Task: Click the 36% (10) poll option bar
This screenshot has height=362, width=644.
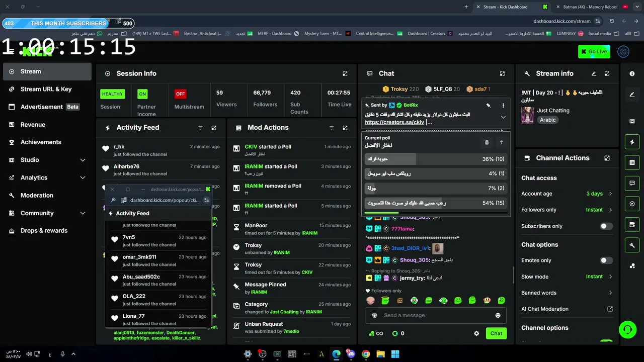Action: (436, 159)
